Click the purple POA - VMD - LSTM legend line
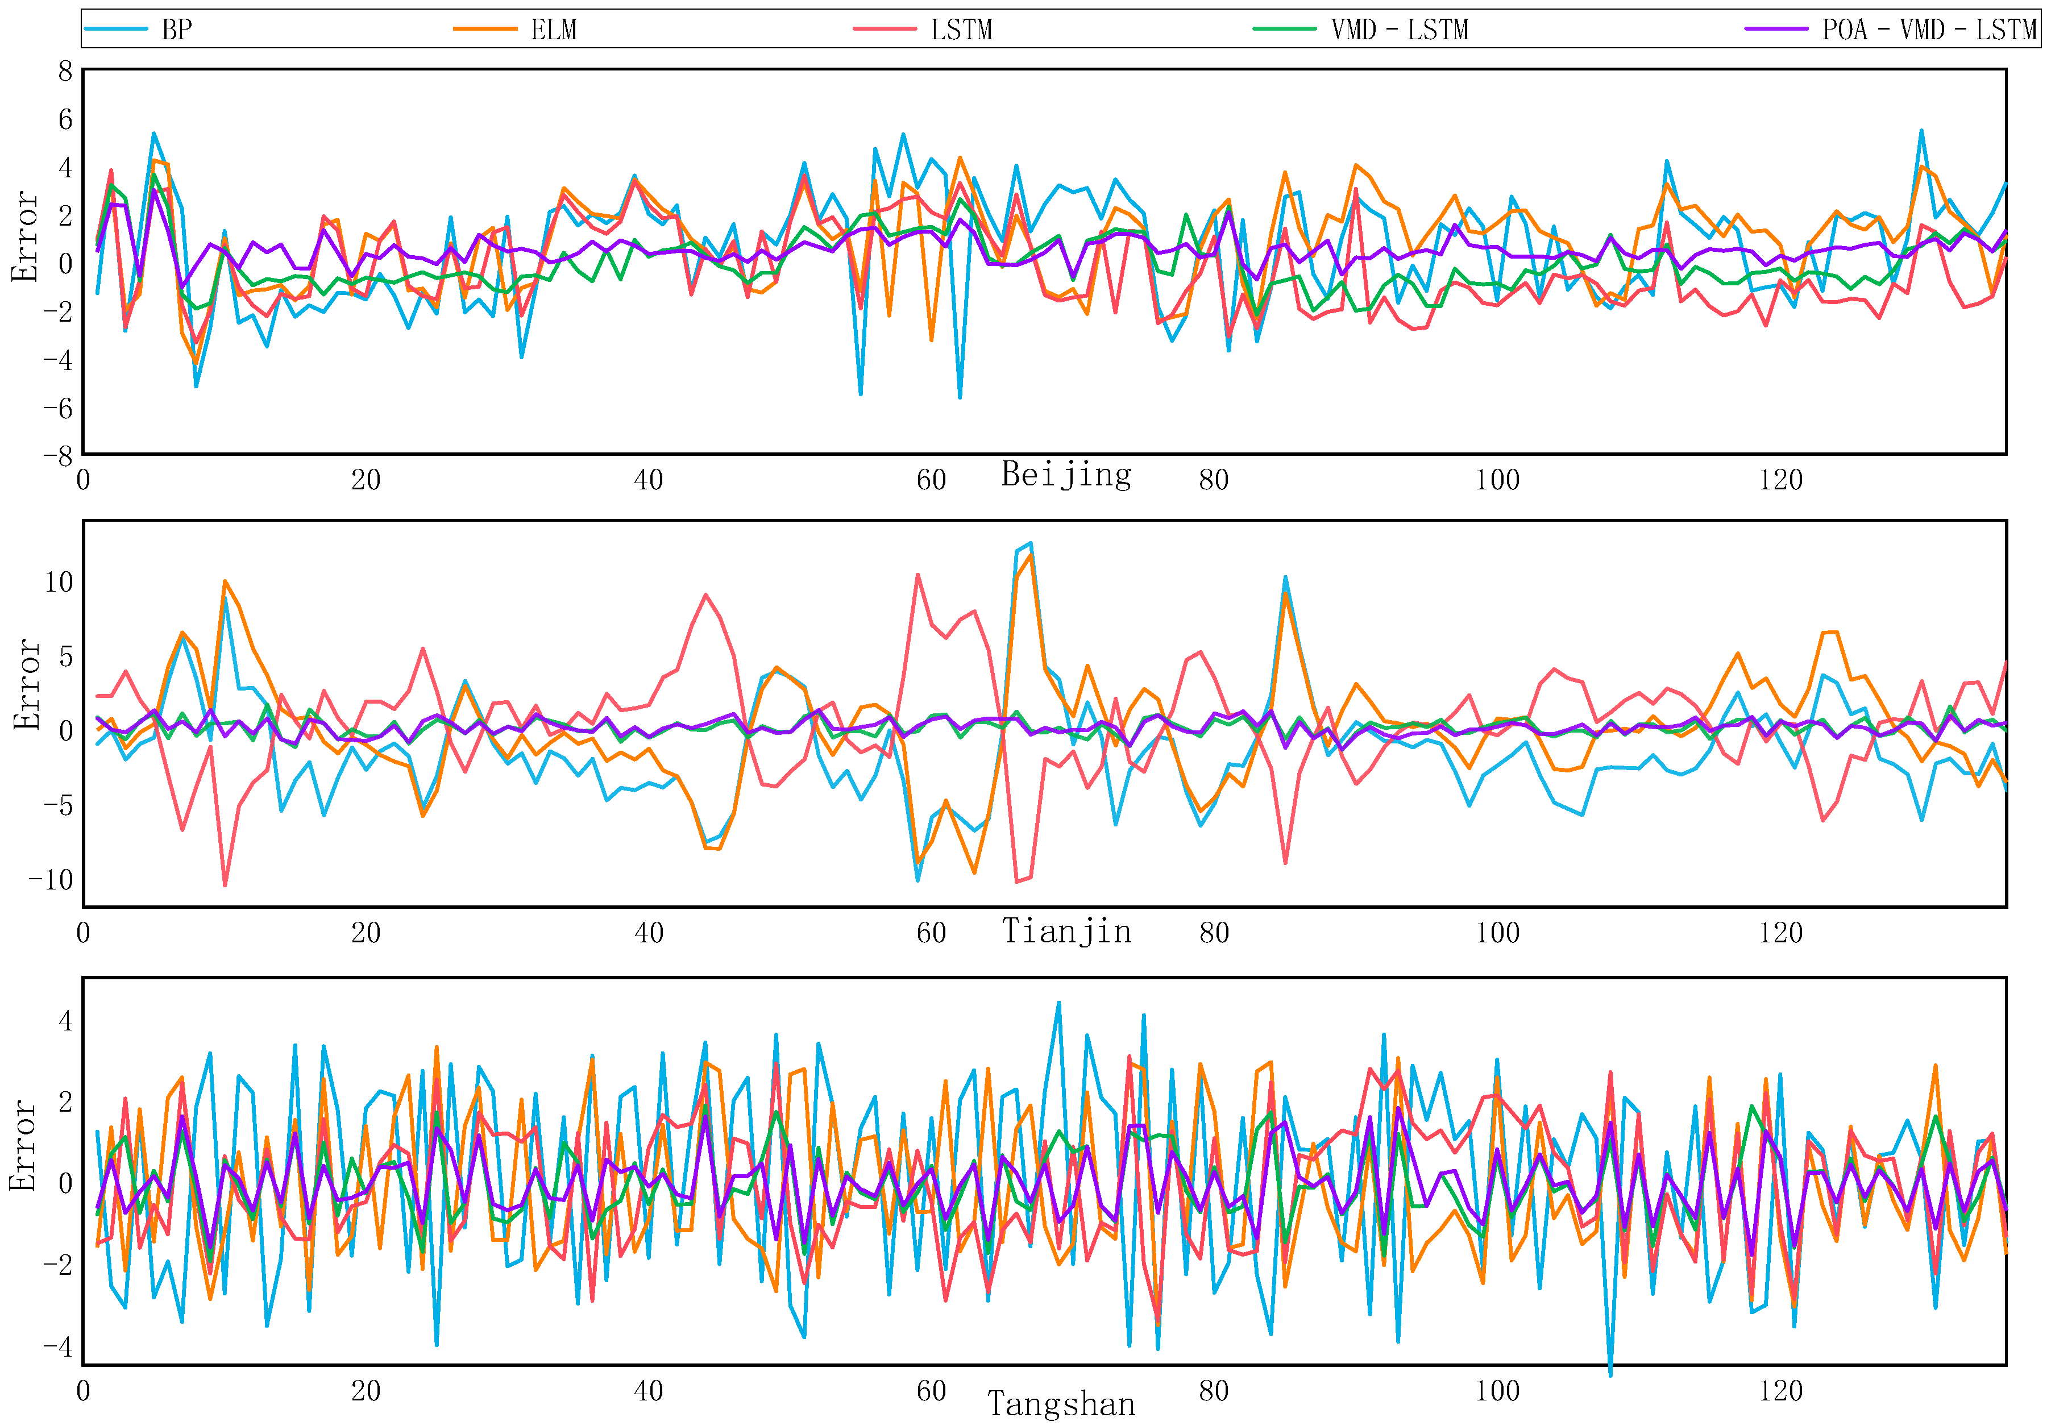Image resolution: width=2051 pixels, height=1426 pixels. [x=1776, y=30]
